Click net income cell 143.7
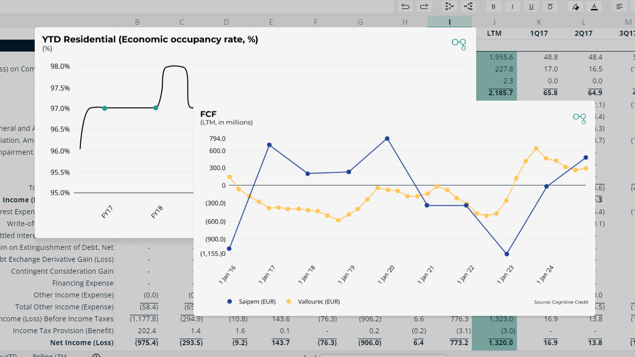Screen dimensions: 635x357 point(280,343)
